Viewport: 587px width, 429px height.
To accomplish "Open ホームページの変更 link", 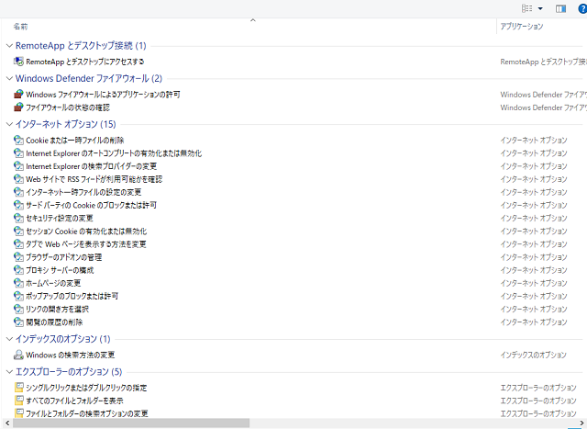I will pos(53,283).
